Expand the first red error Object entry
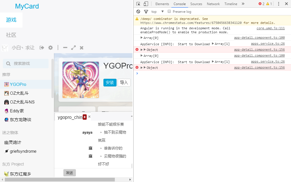The image size is (291, 182). (142, 50)
